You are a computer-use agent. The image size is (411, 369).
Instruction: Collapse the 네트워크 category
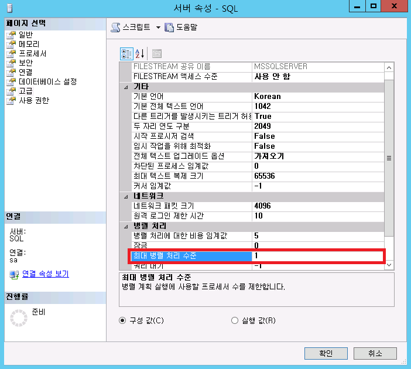pos(126,196)
